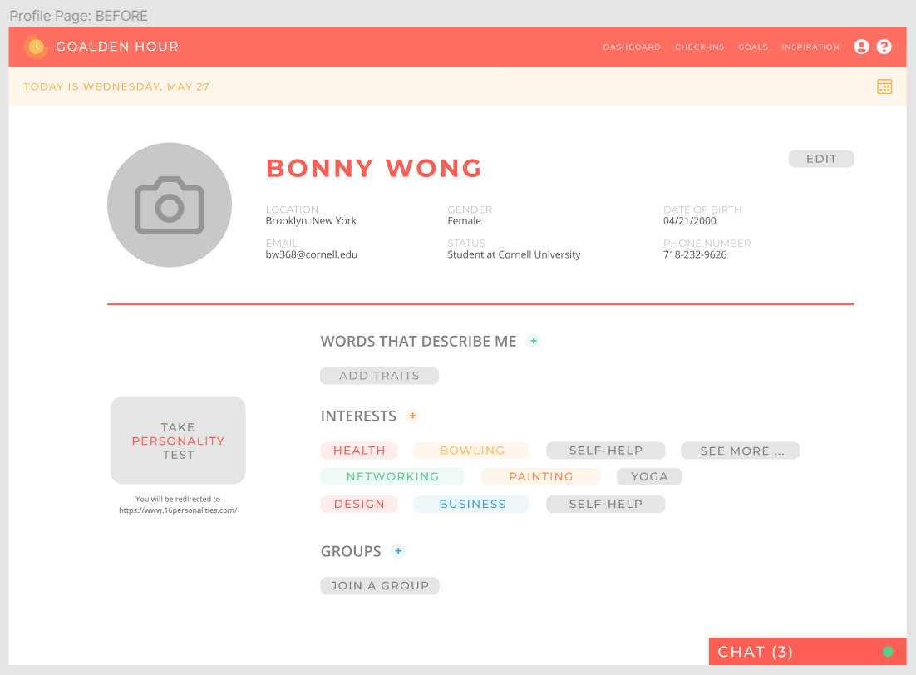Upload photo via camera avatar placeholder
This screenshot has width=916, height=675.
[x=170, y=205]
